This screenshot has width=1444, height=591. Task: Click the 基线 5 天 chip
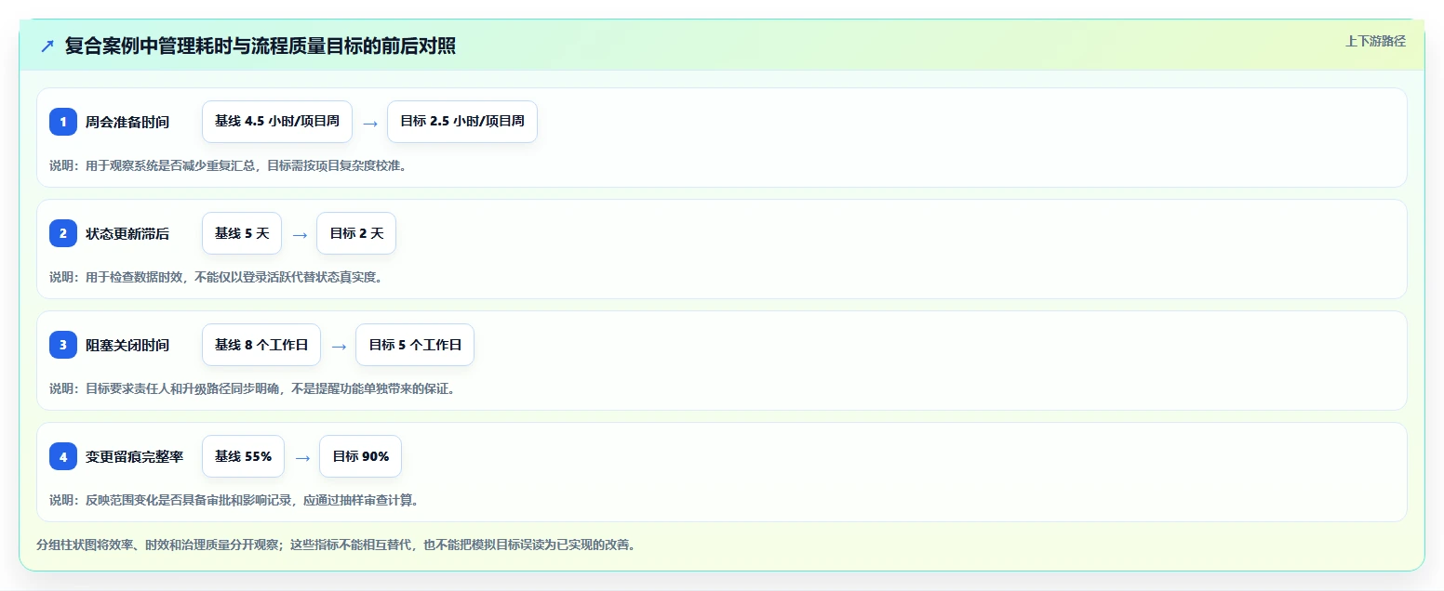click(242, 233)
